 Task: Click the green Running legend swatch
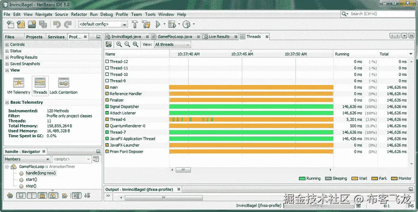point(302,178)
